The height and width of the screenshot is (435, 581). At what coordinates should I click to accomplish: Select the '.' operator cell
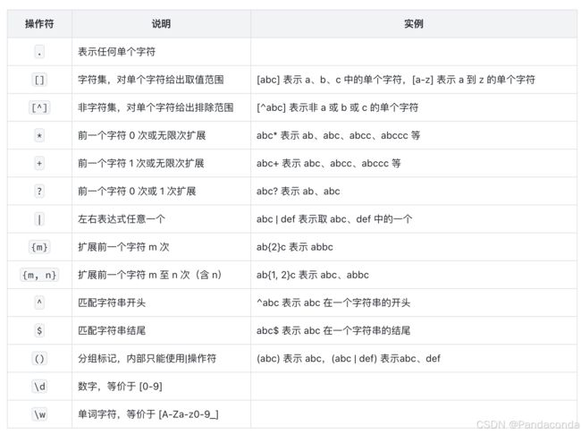(39, 52)
